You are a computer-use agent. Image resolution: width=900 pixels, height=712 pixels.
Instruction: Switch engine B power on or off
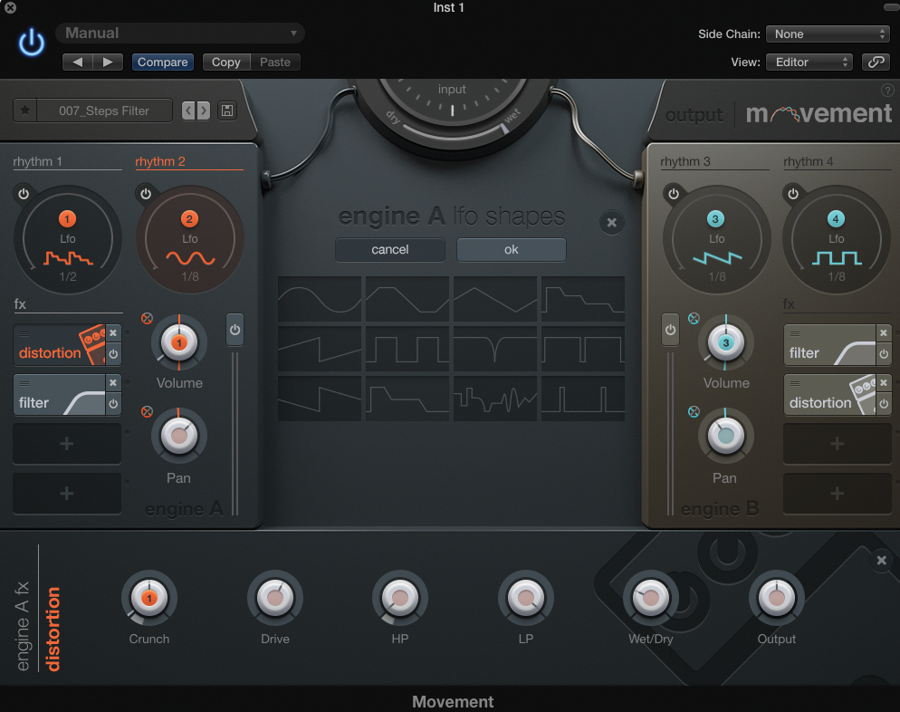tap(670, 330)
